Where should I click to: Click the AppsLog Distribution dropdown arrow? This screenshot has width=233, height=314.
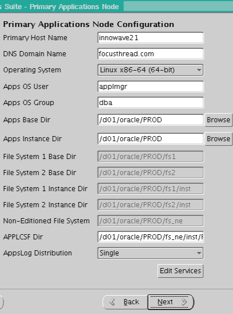pos(199,253)
